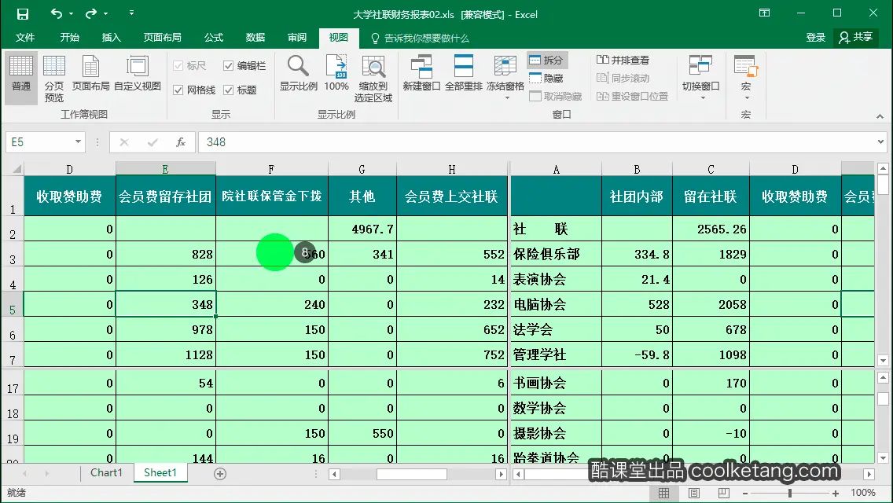Open Freeze Panes (冻结窗格) menu
This screenshot has height=503, width=893.
(505, 78)
